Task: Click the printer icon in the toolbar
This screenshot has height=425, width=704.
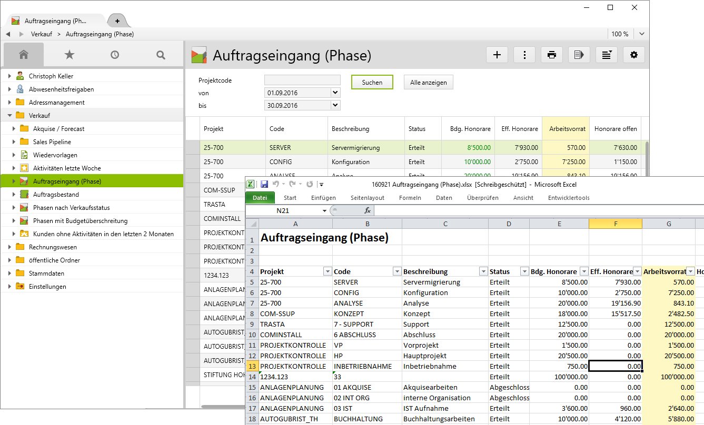Action: pos(551,54)
